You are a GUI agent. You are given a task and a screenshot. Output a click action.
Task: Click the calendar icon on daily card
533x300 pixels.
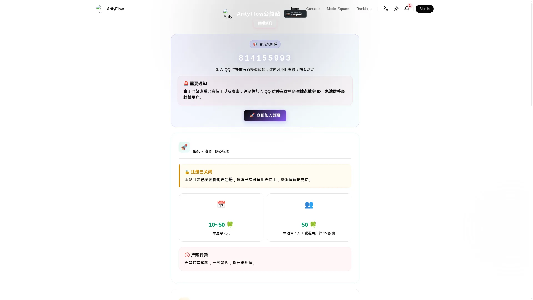(x=221, y=204)
